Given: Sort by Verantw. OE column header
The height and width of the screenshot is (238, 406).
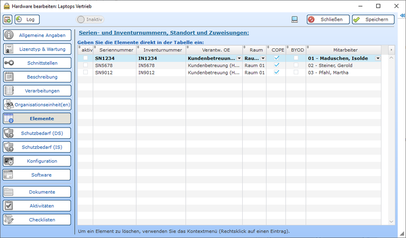Looking at the screenshot, I should coord(214,50).
